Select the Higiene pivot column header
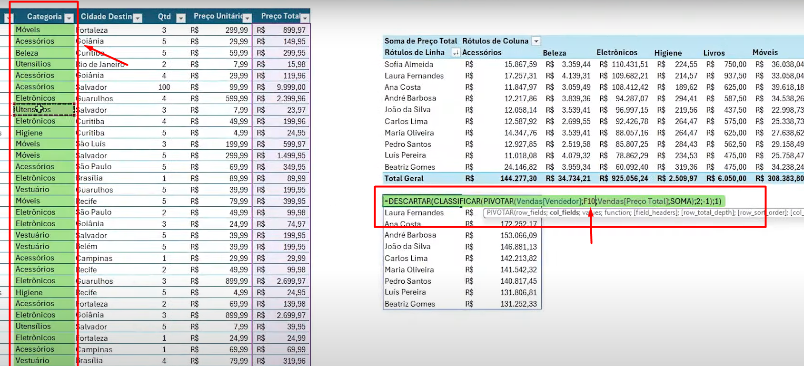Viewport: 804px width, 366px height. 668,53
